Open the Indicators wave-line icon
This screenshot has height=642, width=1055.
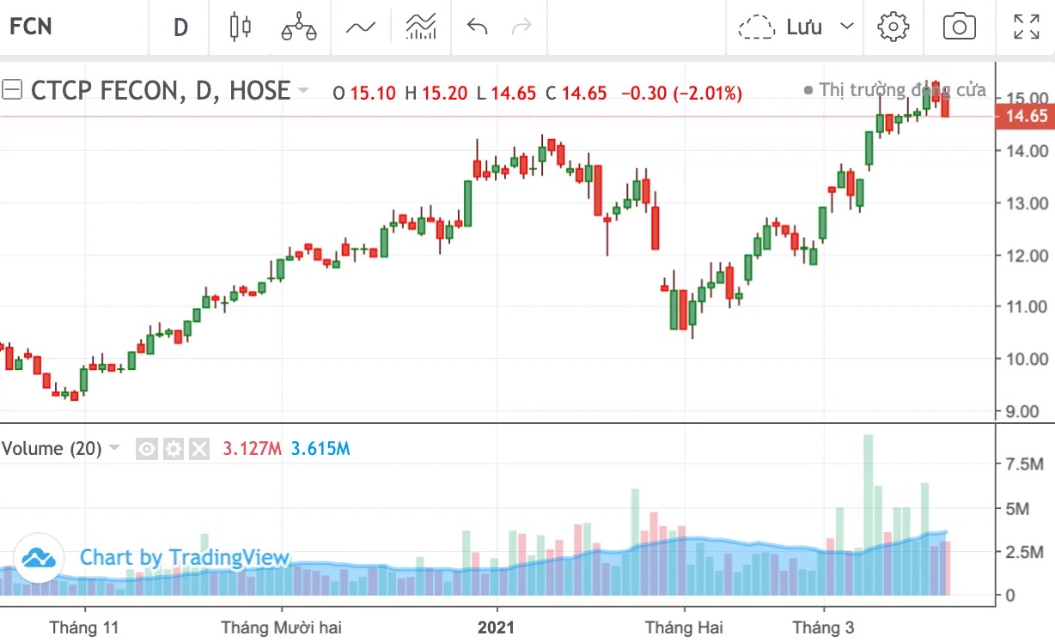coord(361,27)
